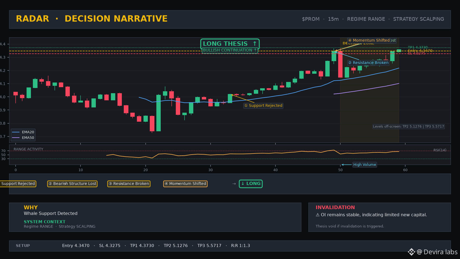
Task: Click the Momentum Shifted annotation at the chart top
Action: (369, 40)
